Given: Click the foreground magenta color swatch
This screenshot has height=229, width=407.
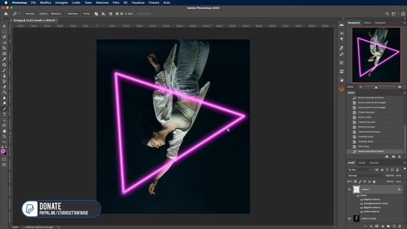Looking at the screenshot, I should click(x=3, y=151).
